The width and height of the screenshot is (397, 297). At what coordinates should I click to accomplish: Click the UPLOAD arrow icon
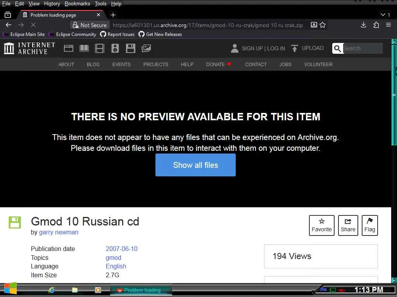click(295, 48)
